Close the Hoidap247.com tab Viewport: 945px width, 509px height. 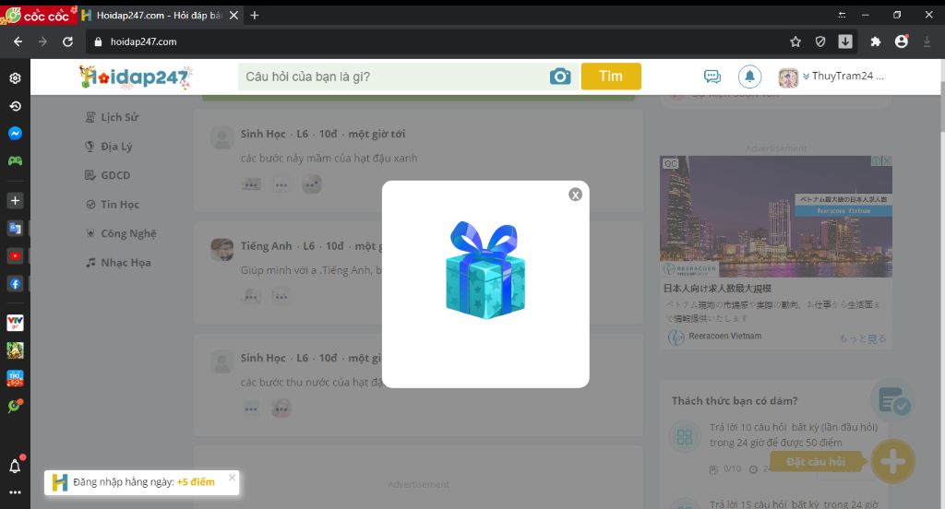coord(233,15)
